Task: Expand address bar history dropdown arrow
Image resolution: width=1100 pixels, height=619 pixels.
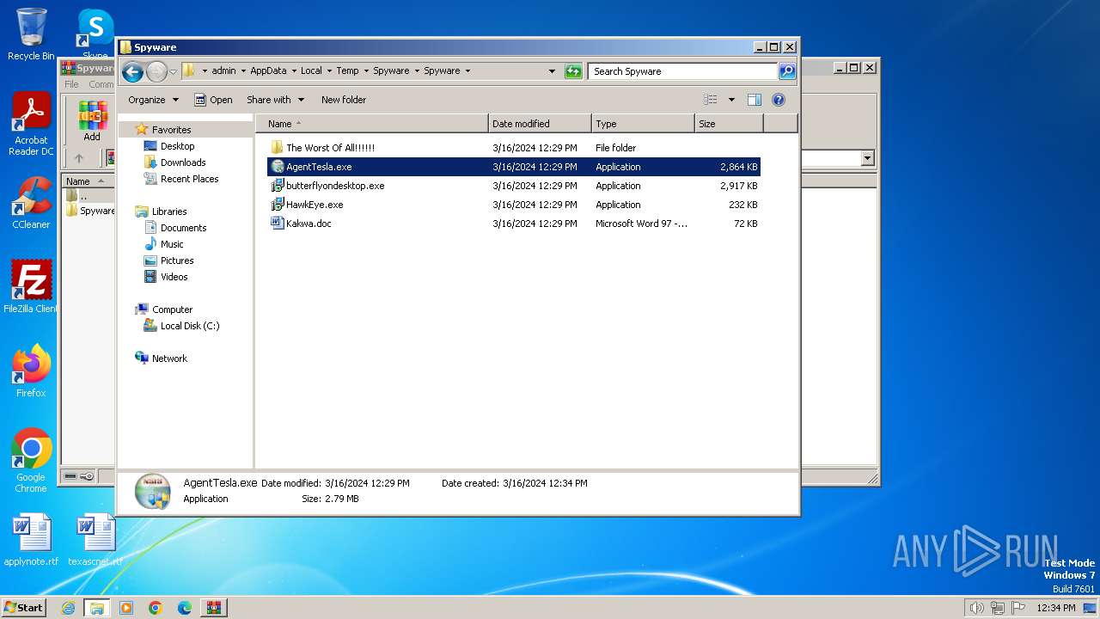Action: click(552, 71)
